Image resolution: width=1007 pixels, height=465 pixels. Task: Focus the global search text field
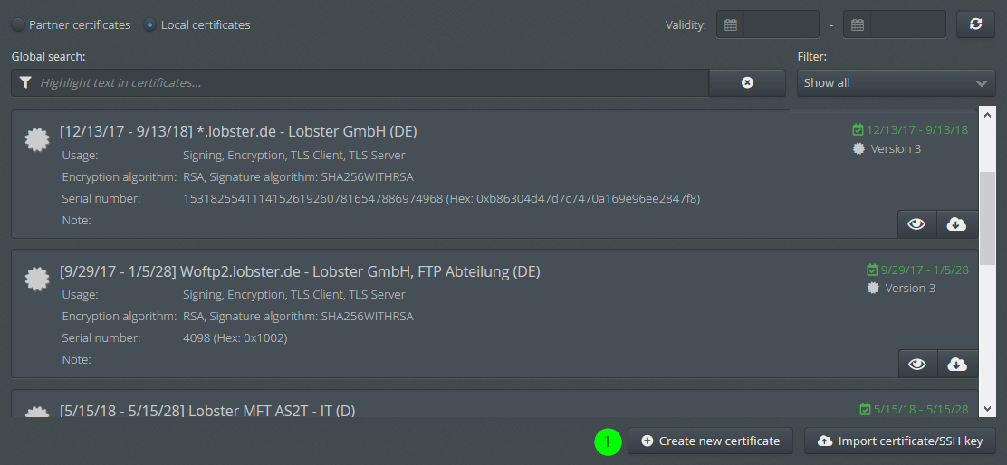click(x=372, y=82)
